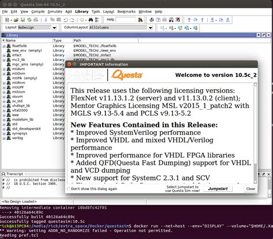Click the Close button in the dialog
Image resolution: width=273 pixels, height=239 pixels.
251,188
